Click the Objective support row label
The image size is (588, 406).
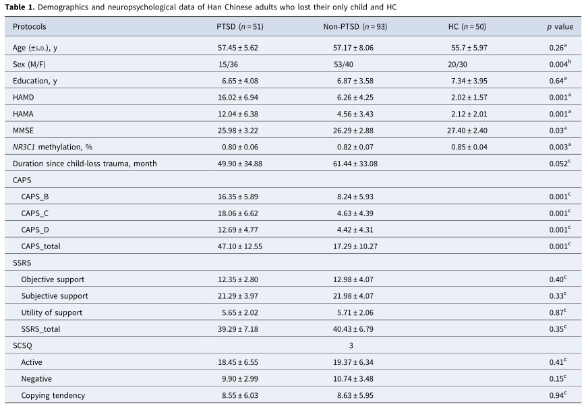click(x=53, y=279)
